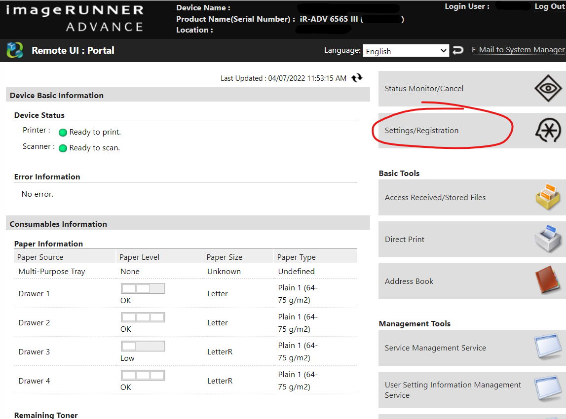
Task: Open the Settings/Registration menu item
Action: [421, 131]
